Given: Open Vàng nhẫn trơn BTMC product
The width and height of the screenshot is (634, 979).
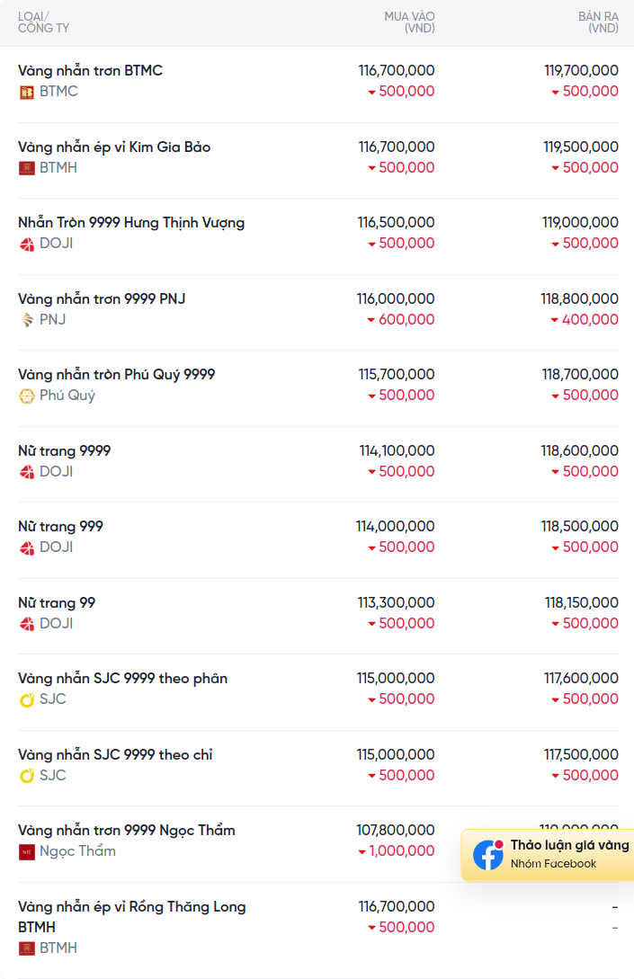Looking at the screenshot, I should point(90,70).
